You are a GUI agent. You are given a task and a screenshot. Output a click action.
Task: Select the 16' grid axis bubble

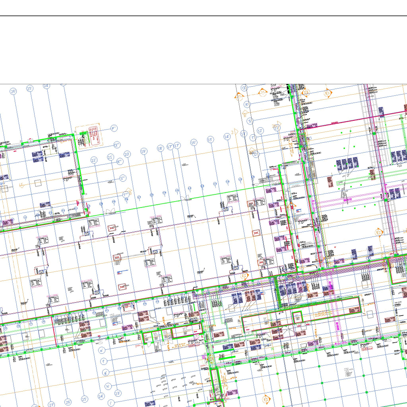click(x=194, y=142)
